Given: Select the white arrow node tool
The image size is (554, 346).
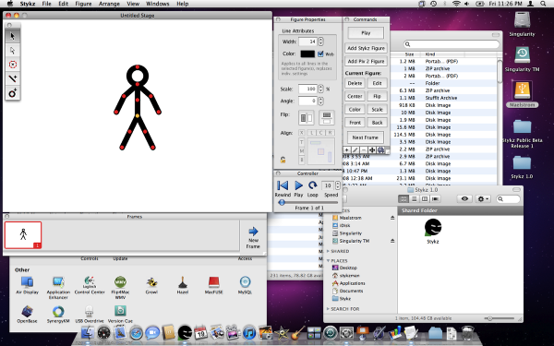Looking at the screenshot, I should click(x=13, y=51).
